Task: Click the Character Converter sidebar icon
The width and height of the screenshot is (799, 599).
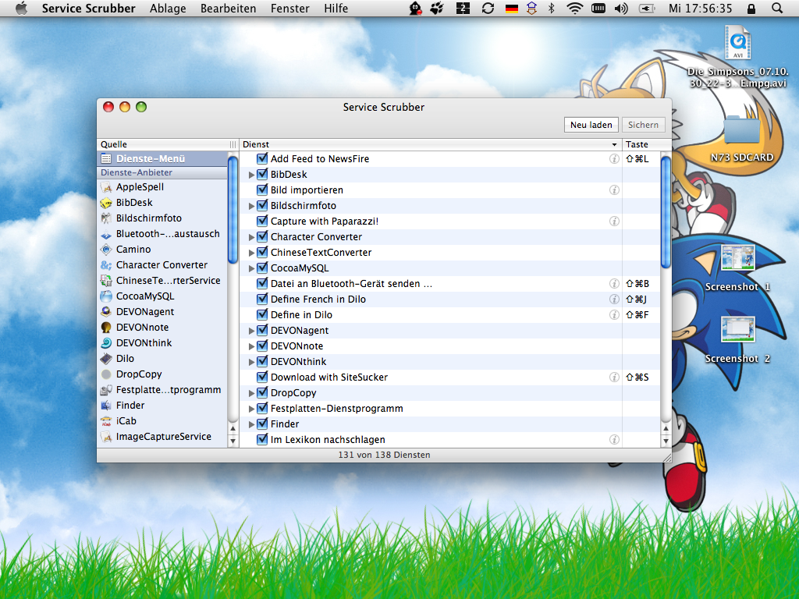Action: [106, 265]
